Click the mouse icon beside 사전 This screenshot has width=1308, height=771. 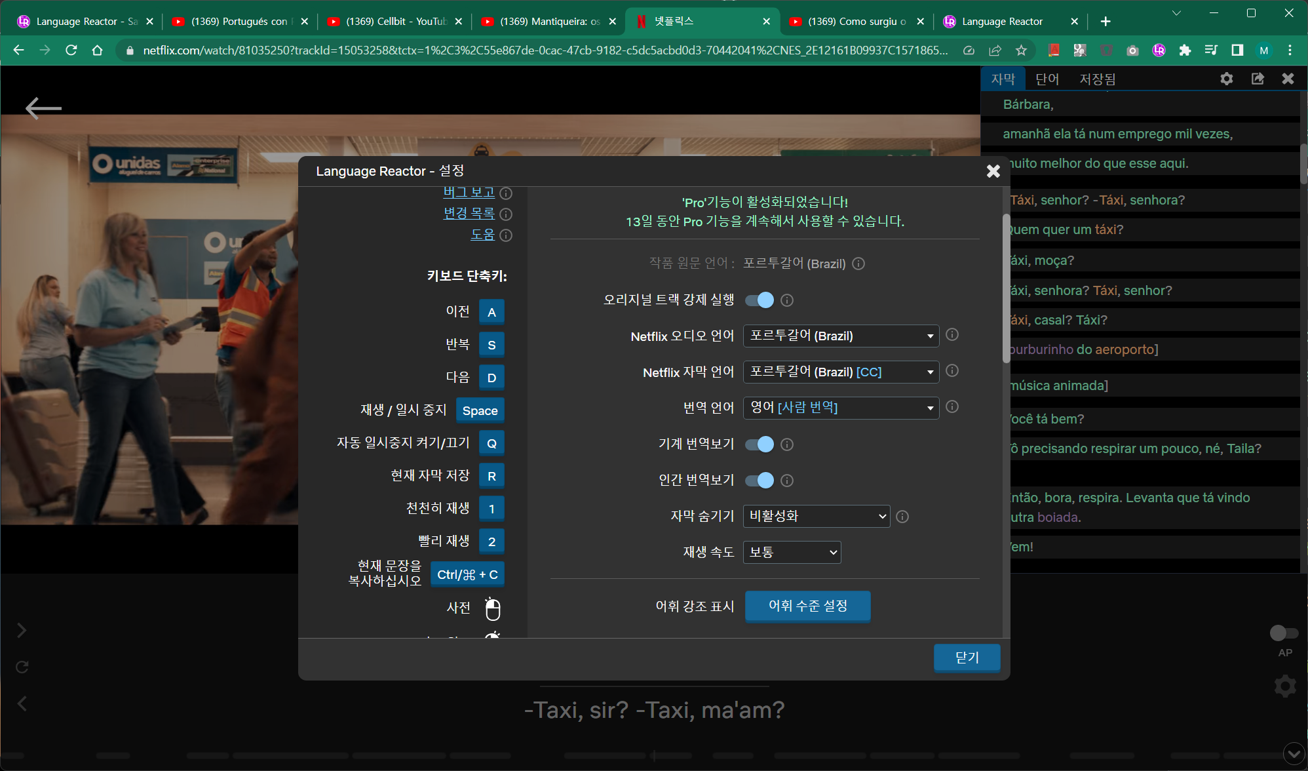[x=493, y=608]
